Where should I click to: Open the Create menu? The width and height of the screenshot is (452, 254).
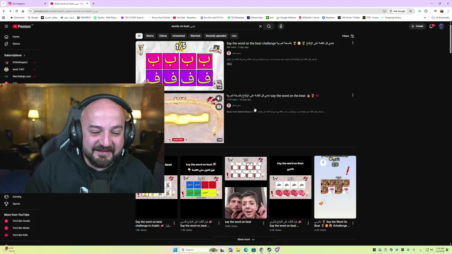click(417, 26)
